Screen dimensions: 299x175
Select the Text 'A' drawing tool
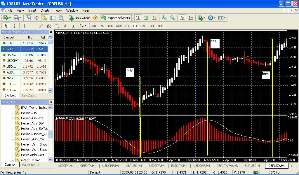(x=65, y=26)
